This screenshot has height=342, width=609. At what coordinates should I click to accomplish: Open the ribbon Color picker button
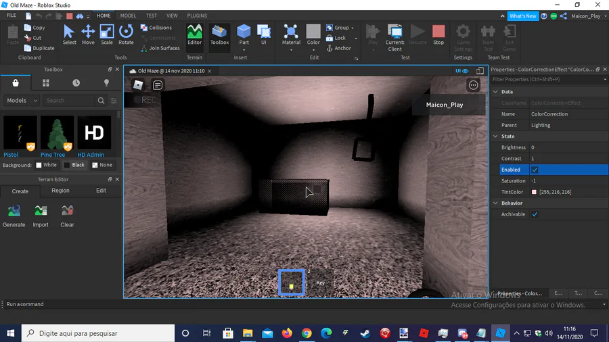pyautogui.click(x=313, y=34)
